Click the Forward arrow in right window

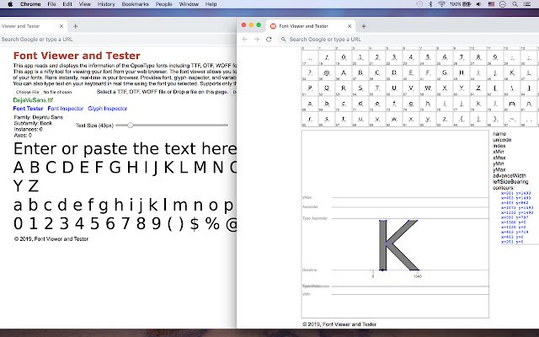point(257,40)
